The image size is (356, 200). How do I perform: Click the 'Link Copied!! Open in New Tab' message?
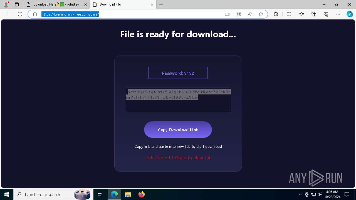tap(178, 157)
